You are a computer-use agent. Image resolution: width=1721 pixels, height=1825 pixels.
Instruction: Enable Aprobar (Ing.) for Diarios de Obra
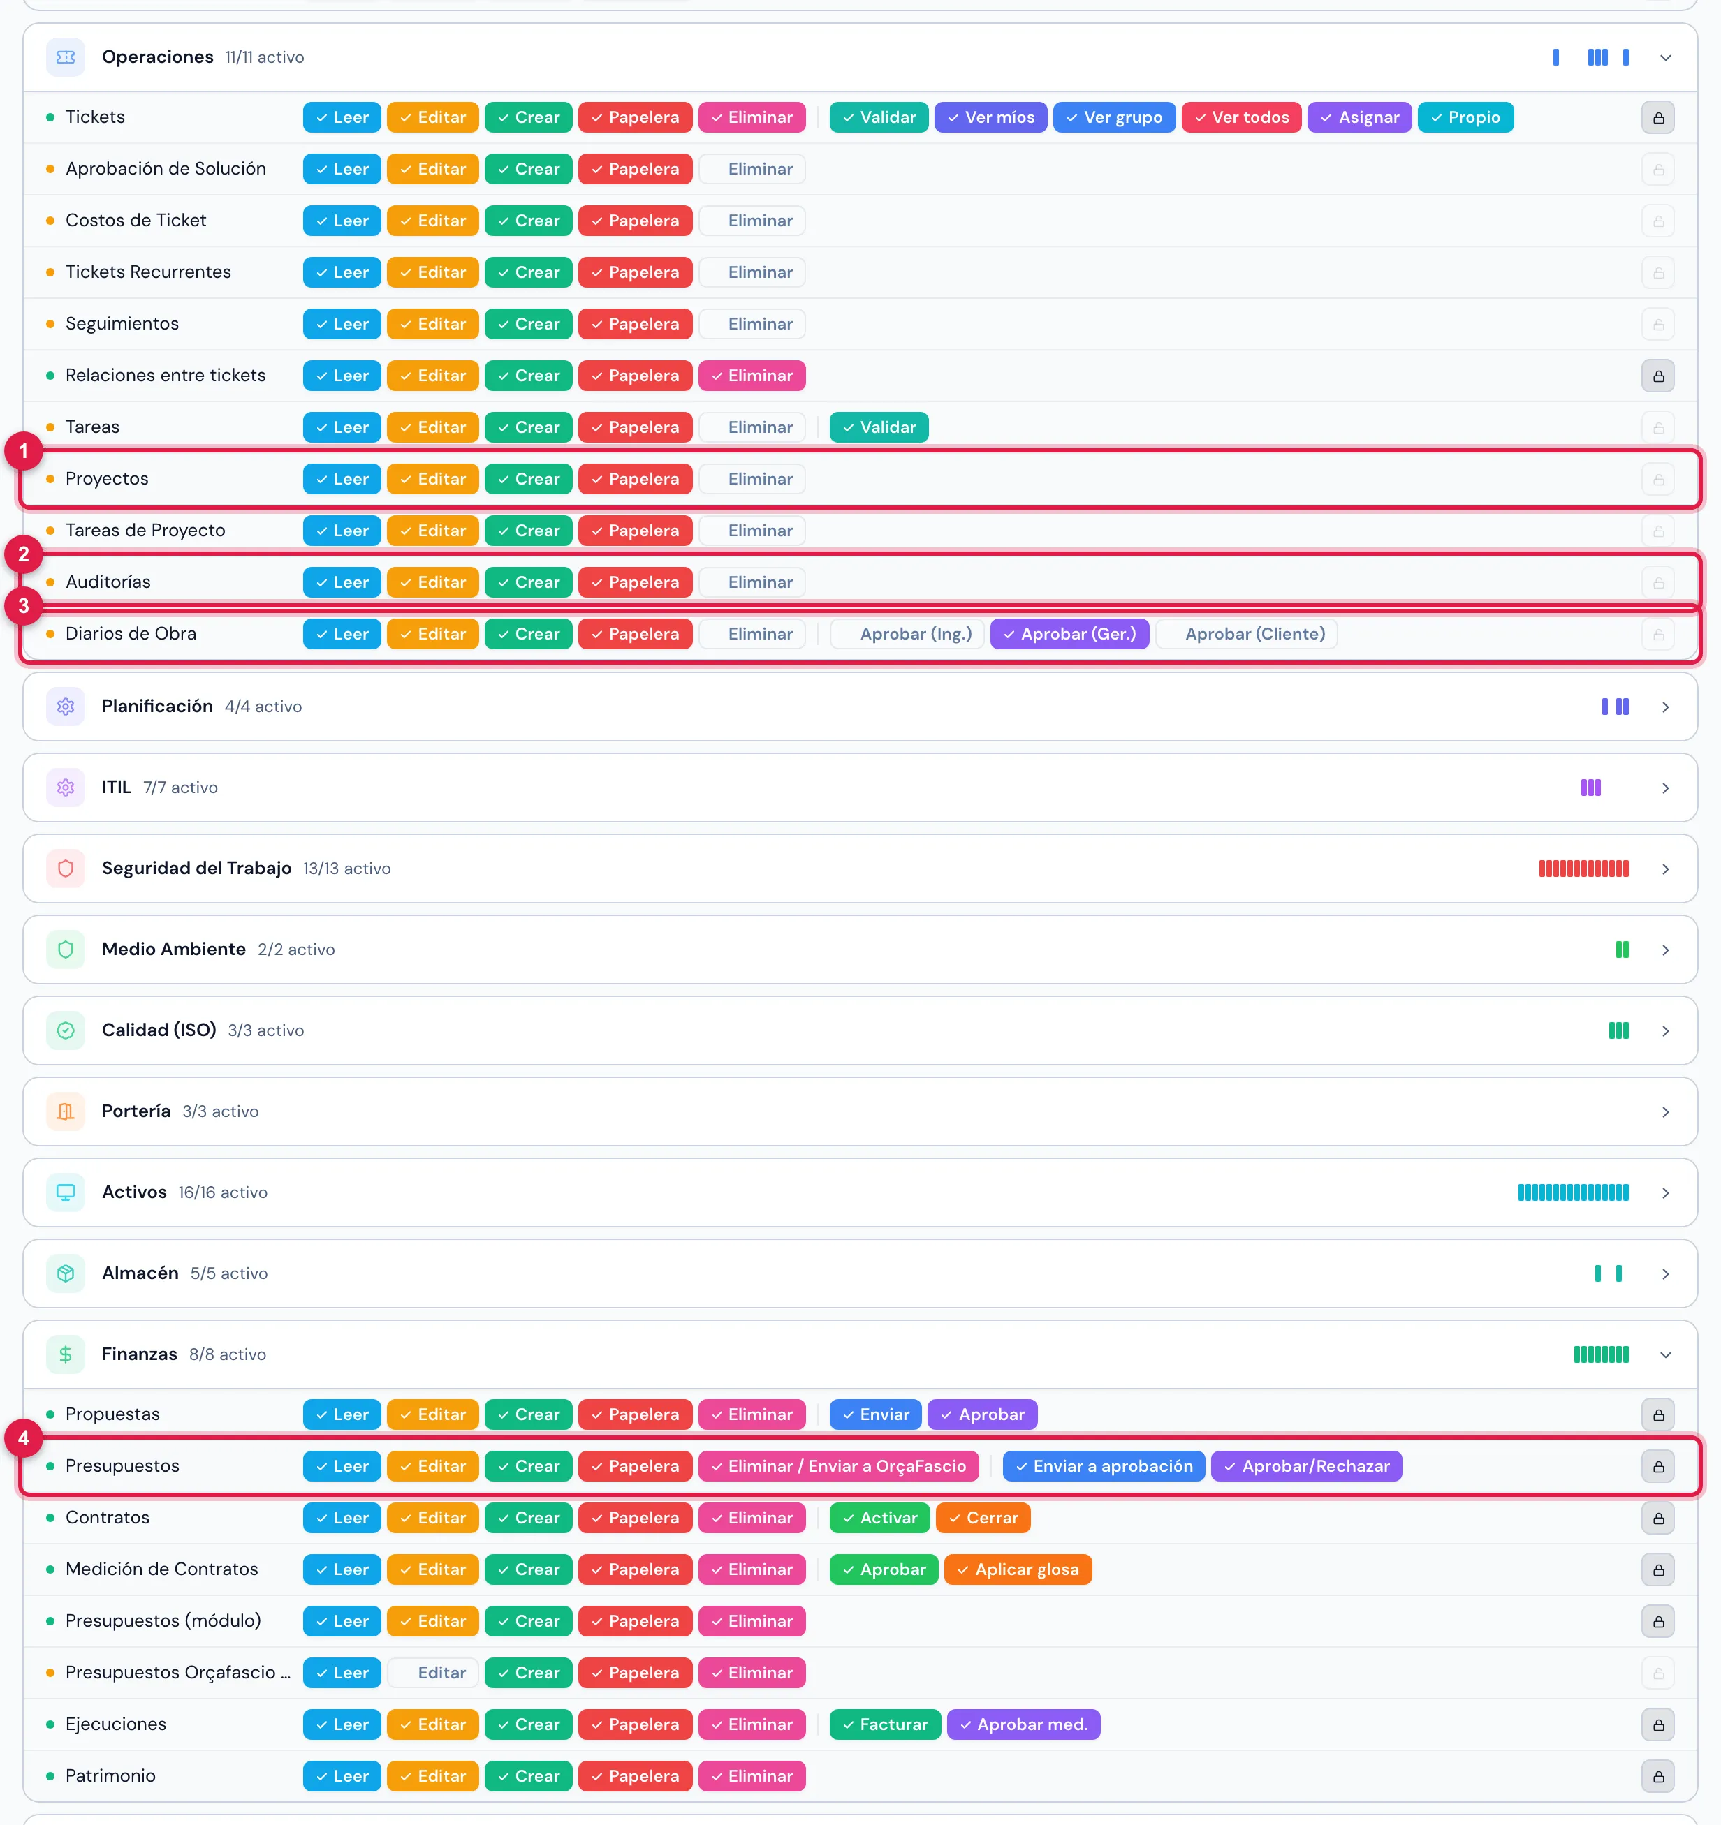(907, 633)
